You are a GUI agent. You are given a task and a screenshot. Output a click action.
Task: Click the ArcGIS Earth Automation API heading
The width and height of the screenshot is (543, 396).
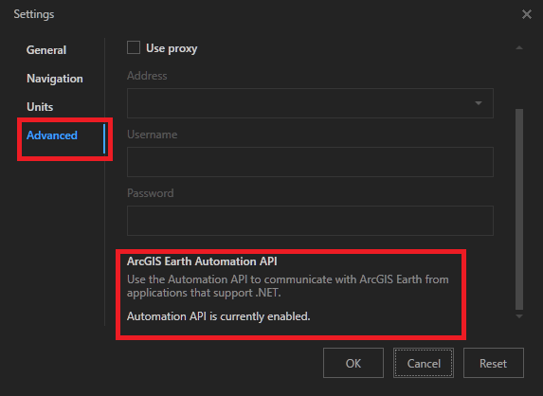[x=202, y=261]
